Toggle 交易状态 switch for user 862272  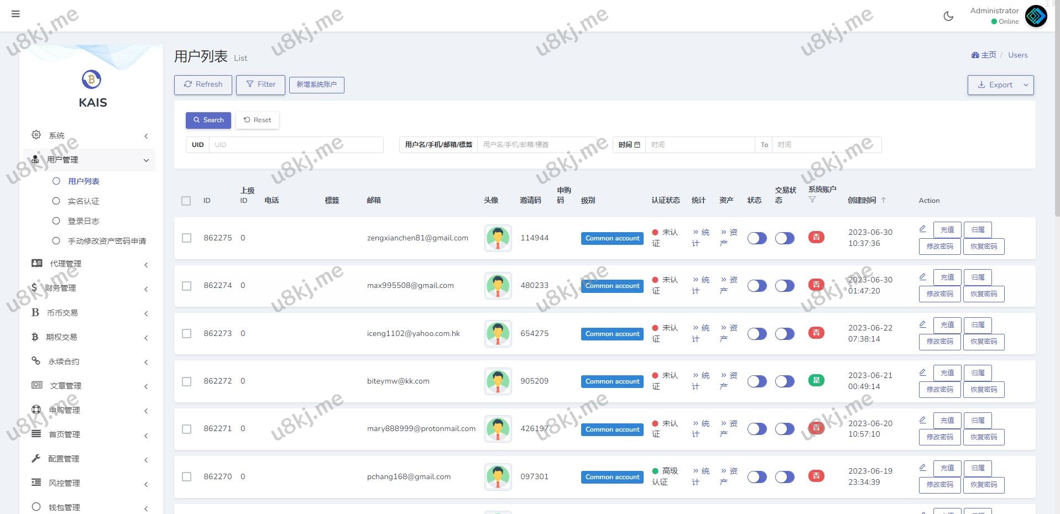pyautogui.click(x=785, y=381)
